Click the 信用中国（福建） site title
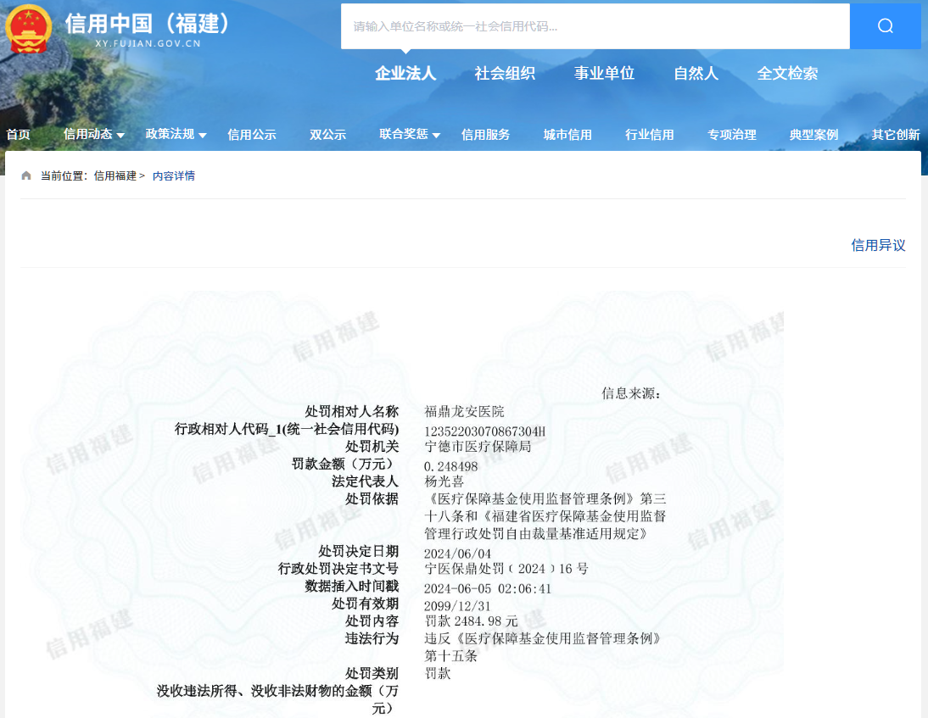Screen dimensions: 928x718 click(x=148, y=24)
